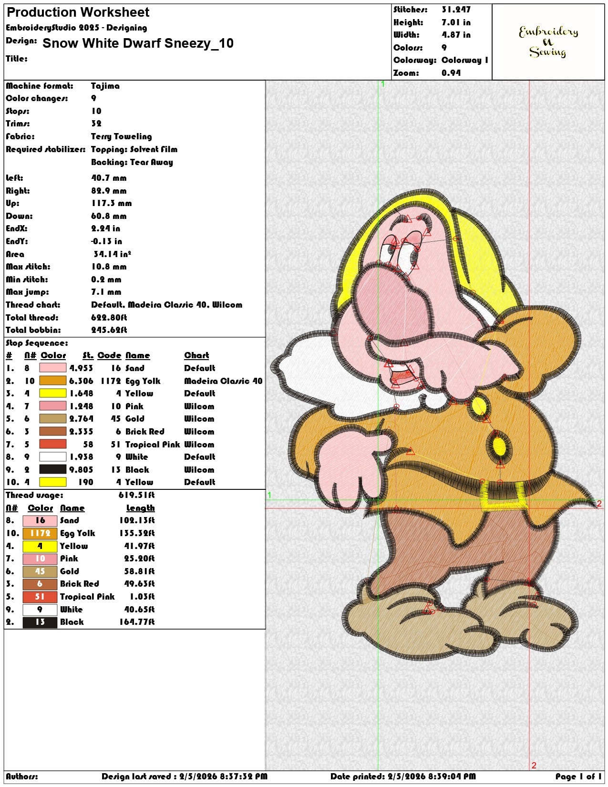The height and width of the screenshot is (787, 608).
Task: Click the Sand thread length '102.13ft'
Action: tap(137, 520)
